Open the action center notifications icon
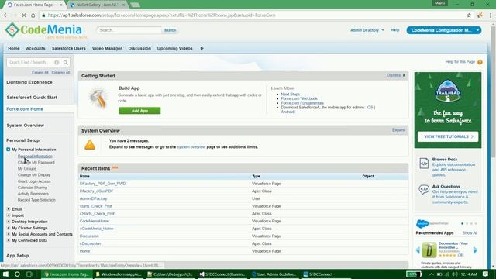 click(x=486, y=274)
